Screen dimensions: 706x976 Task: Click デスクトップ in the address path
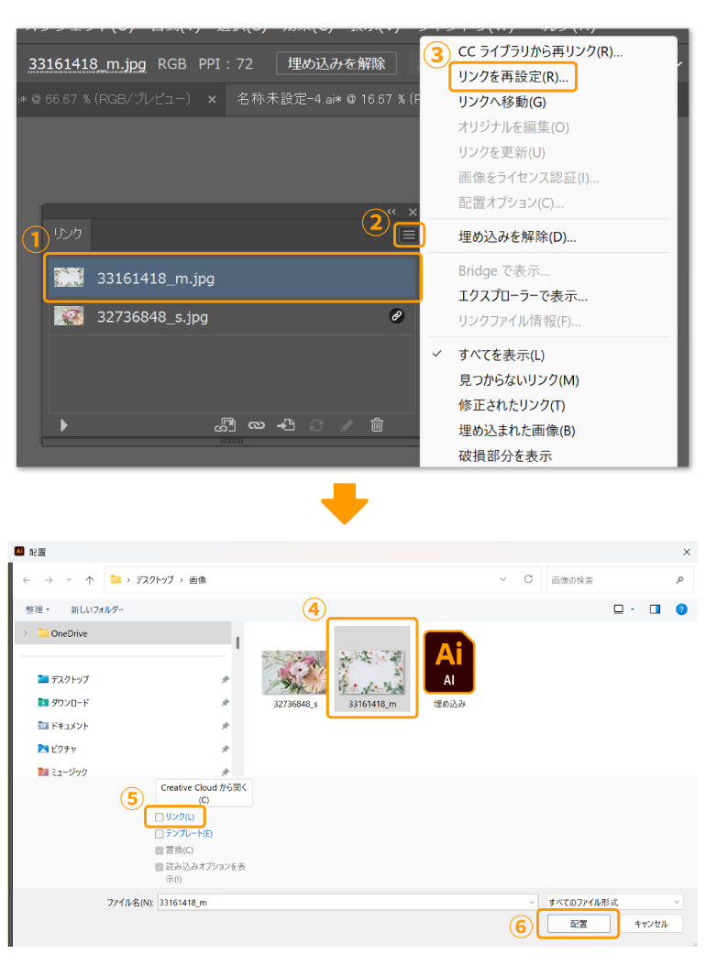154,580
